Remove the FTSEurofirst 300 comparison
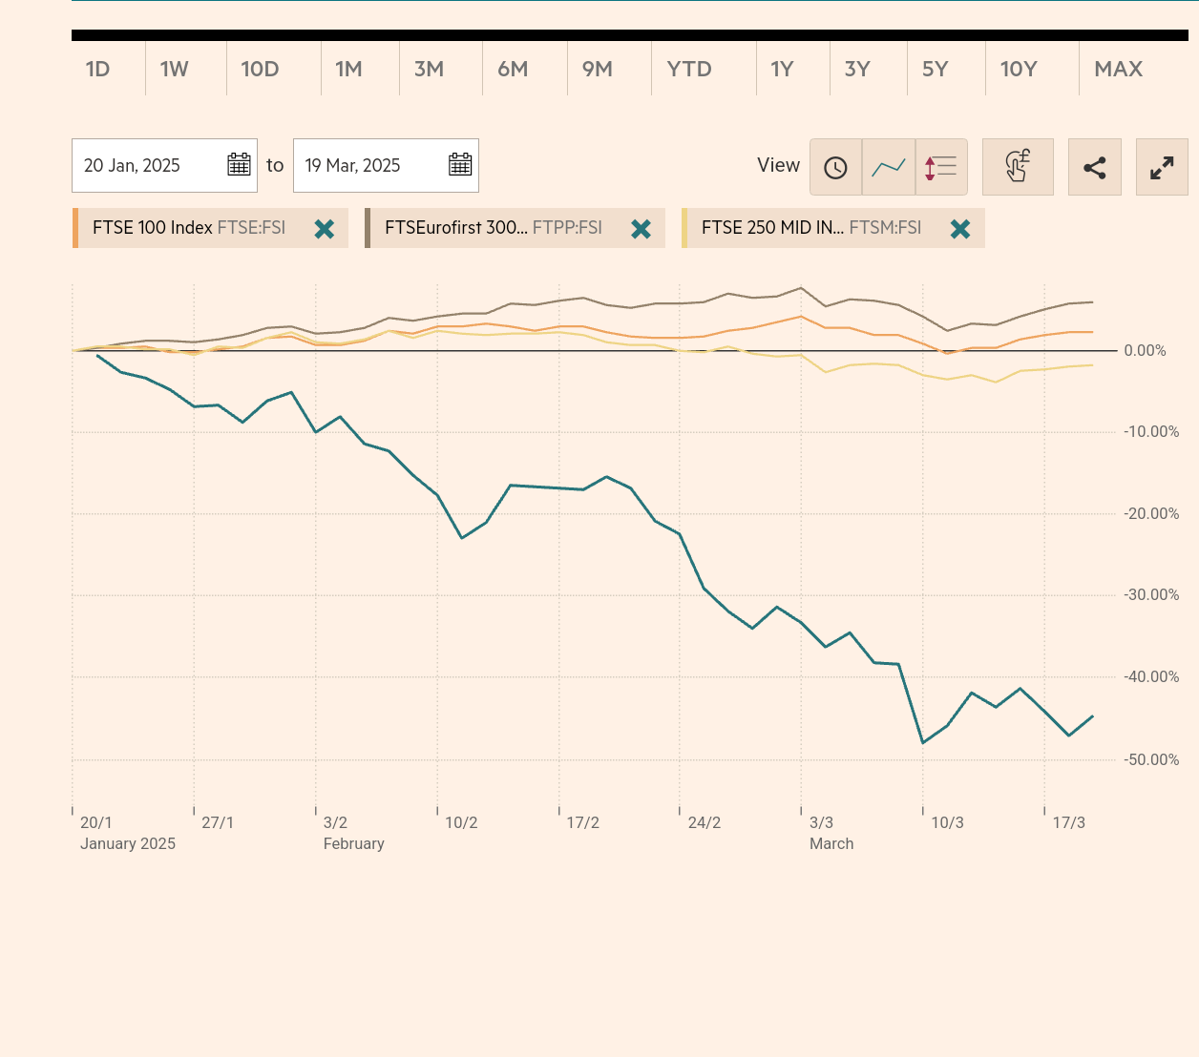Viewport: 1199px width, 1057px height. (641, 229)
